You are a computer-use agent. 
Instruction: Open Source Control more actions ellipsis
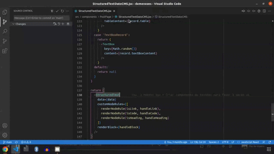[68, 11]
